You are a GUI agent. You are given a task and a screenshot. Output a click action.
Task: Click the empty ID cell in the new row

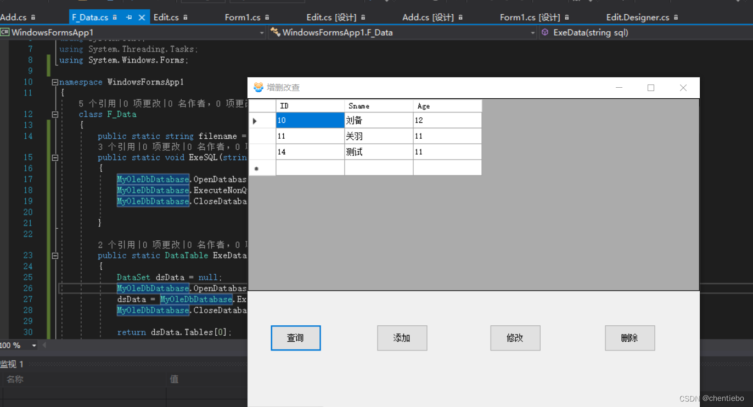pyautogui.click(x=310, y=168)
